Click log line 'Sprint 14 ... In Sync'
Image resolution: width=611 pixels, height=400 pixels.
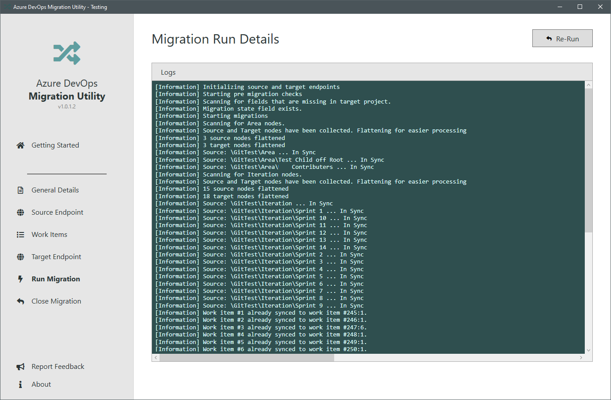coord(261,248)
